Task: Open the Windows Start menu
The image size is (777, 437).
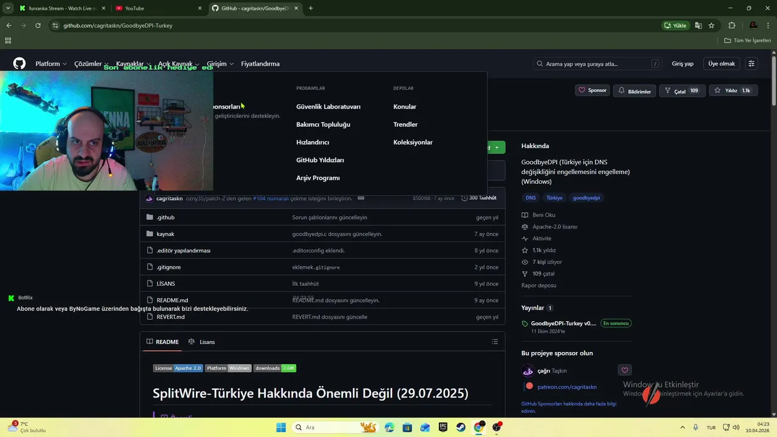Action: coord(281,427)
